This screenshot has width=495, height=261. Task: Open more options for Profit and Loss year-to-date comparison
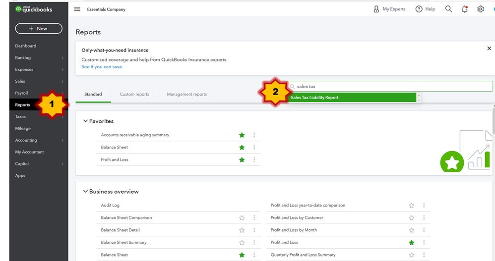[424, 205]
